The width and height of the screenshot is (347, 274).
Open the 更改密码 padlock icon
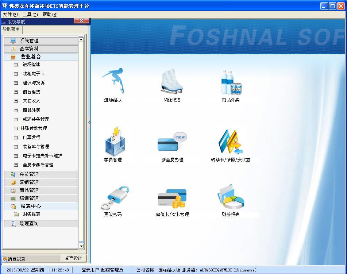[x=115, y=198]
